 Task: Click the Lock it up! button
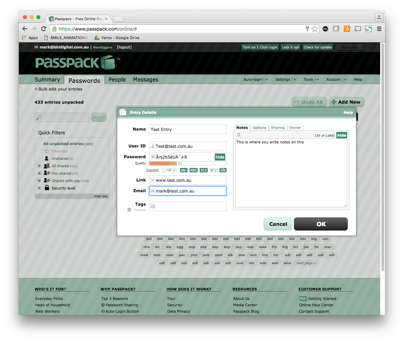pos(291,47)
